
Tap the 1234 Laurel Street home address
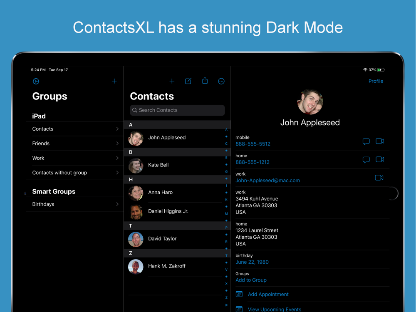(x=257, y=237)
